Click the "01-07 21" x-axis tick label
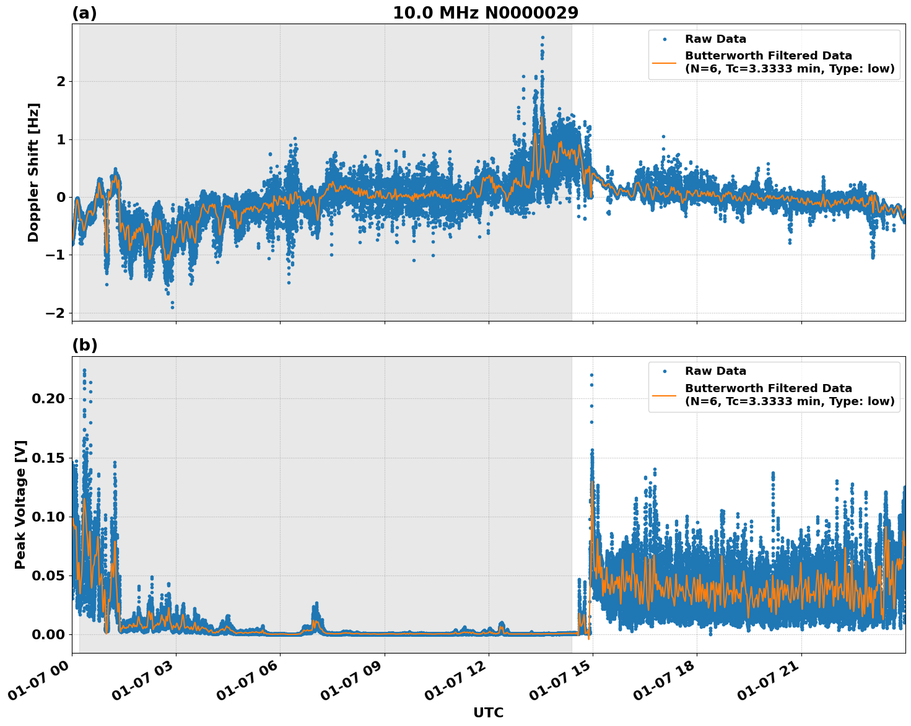 pyautogui.click(x=769, y=681)
